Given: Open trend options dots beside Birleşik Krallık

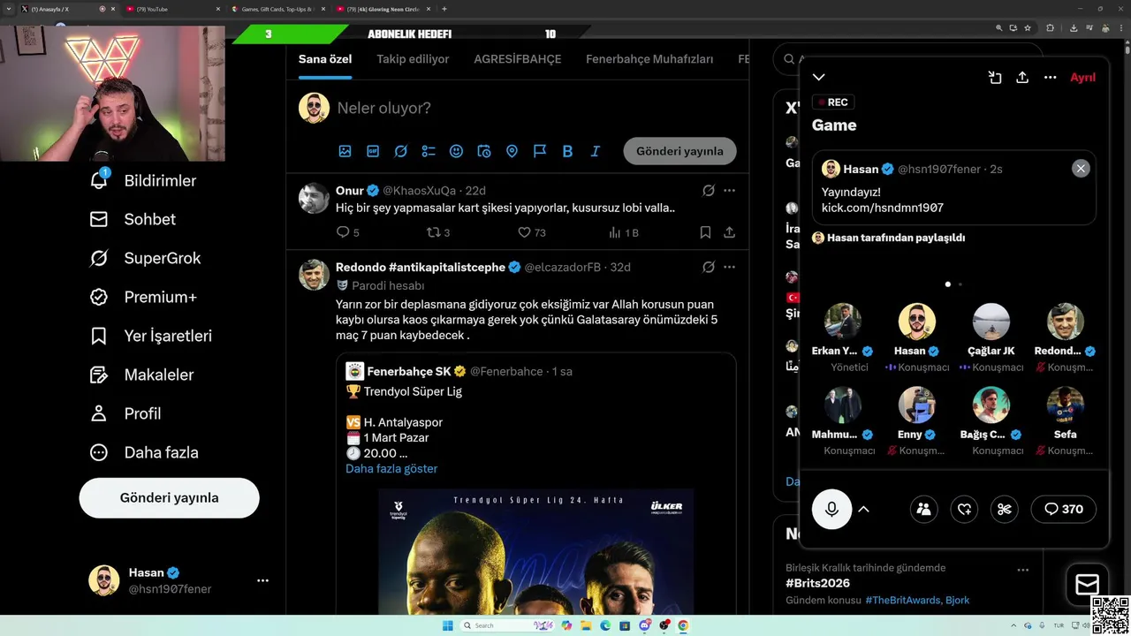Looking at the screenshot, I should (x=1022, y=570).
